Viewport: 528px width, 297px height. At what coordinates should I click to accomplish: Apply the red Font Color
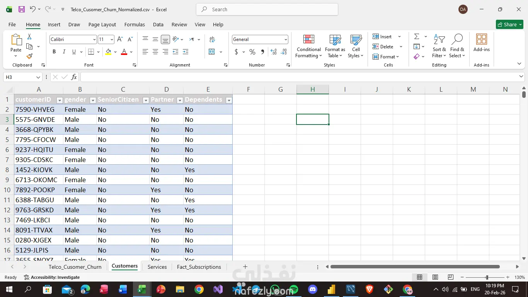pyautogui.click(x=124, y=52)
